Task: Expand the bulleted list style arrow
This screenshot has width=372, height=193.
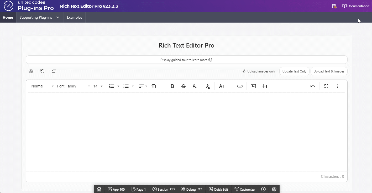Action: [x=133, y=86]
